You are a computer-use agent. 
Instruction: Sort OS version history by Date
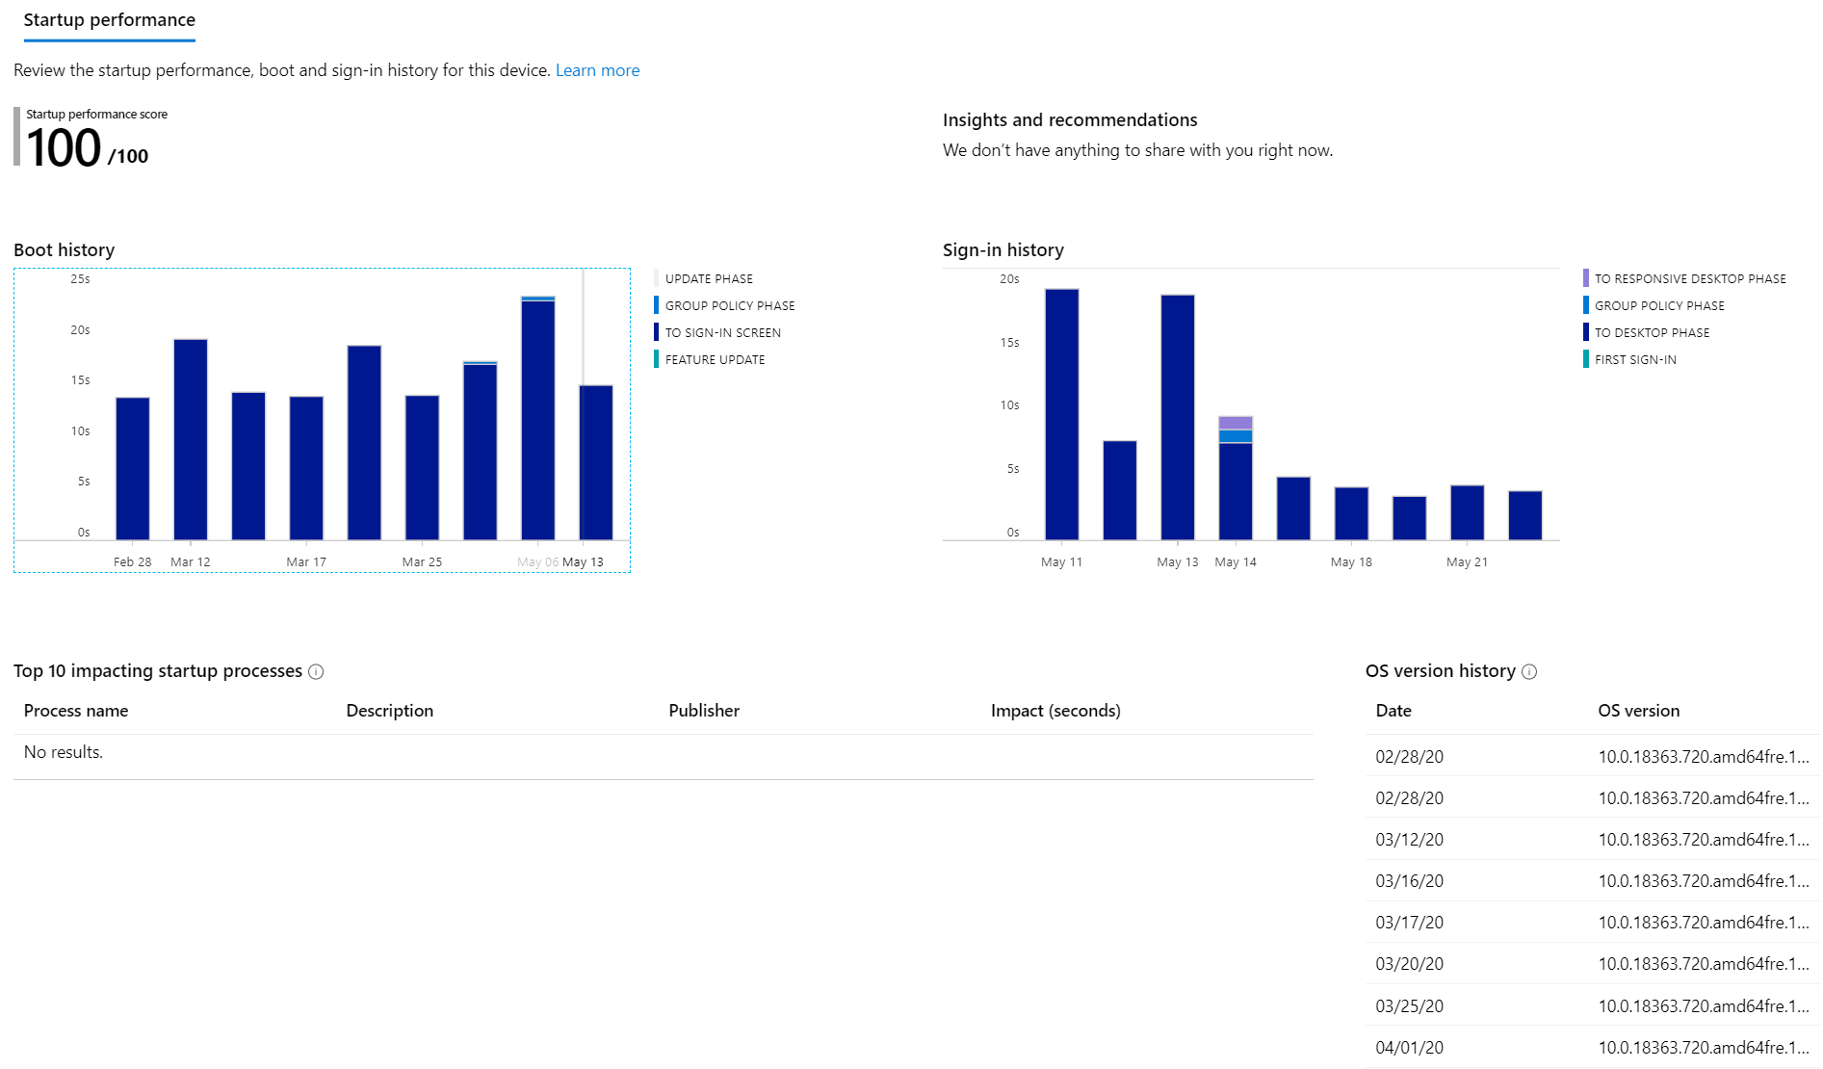[1393, 711]
